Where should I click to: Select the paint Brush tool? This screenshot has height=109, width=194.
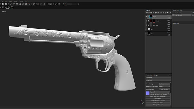click(x=10, y=4)
